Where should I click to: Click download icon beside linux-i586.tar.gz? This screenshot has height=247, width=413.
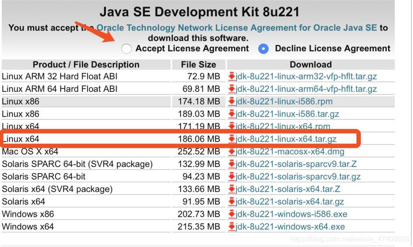click(231, 114)
